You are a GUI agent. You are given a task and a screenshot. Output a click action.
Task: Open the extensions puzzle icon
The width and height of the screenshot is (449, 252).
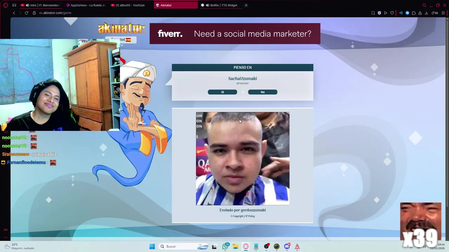coord(414,13)
